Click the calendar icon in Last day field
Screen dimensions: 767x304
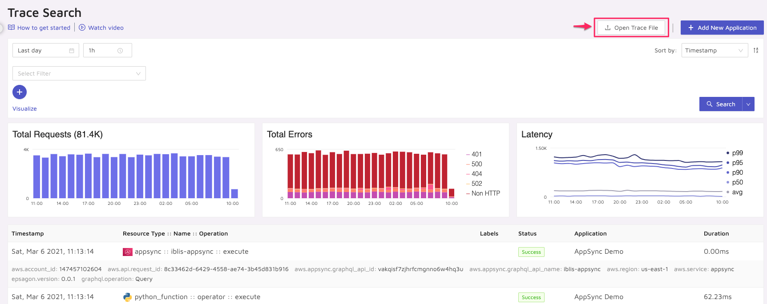coord(71,51)
